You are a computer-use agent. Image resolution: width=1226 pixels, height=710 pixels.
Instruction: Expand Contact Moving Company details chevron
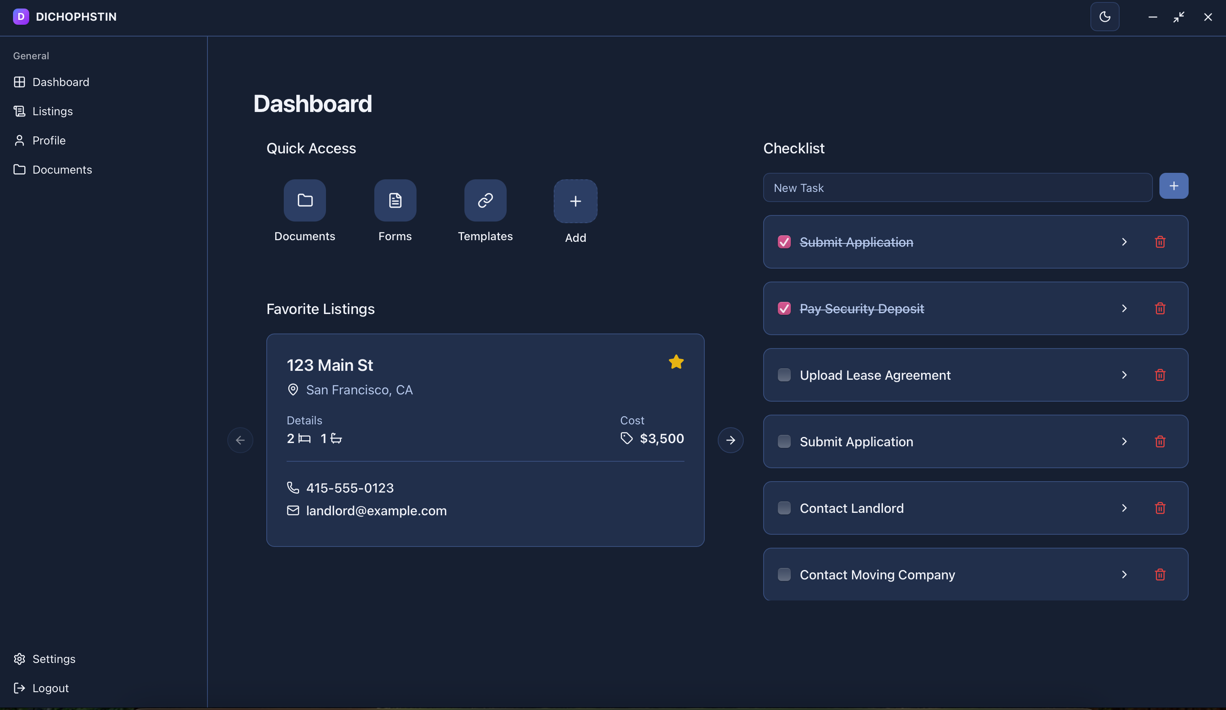click(x=1124, y=574)
